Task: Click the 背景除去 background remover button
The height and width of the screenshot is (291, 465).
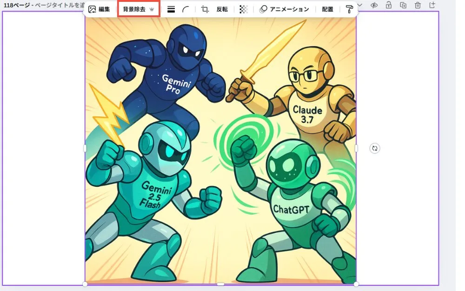Action: coord(139,9)
